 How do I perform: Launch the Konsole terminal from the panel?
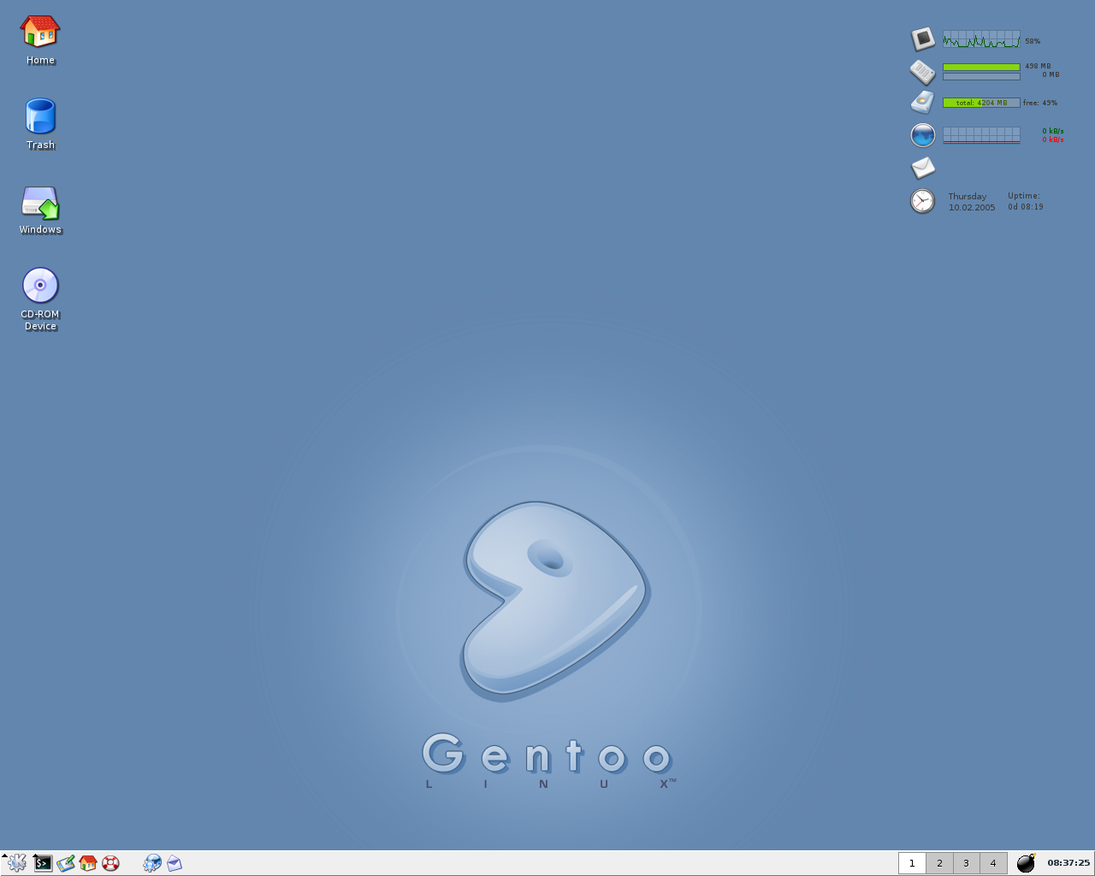[43, 863]
